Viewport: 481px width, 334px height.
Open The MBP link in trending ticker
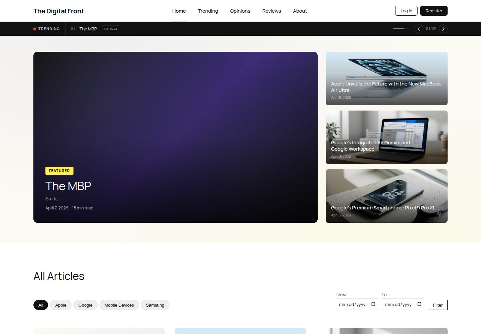(x=88, y=29)
